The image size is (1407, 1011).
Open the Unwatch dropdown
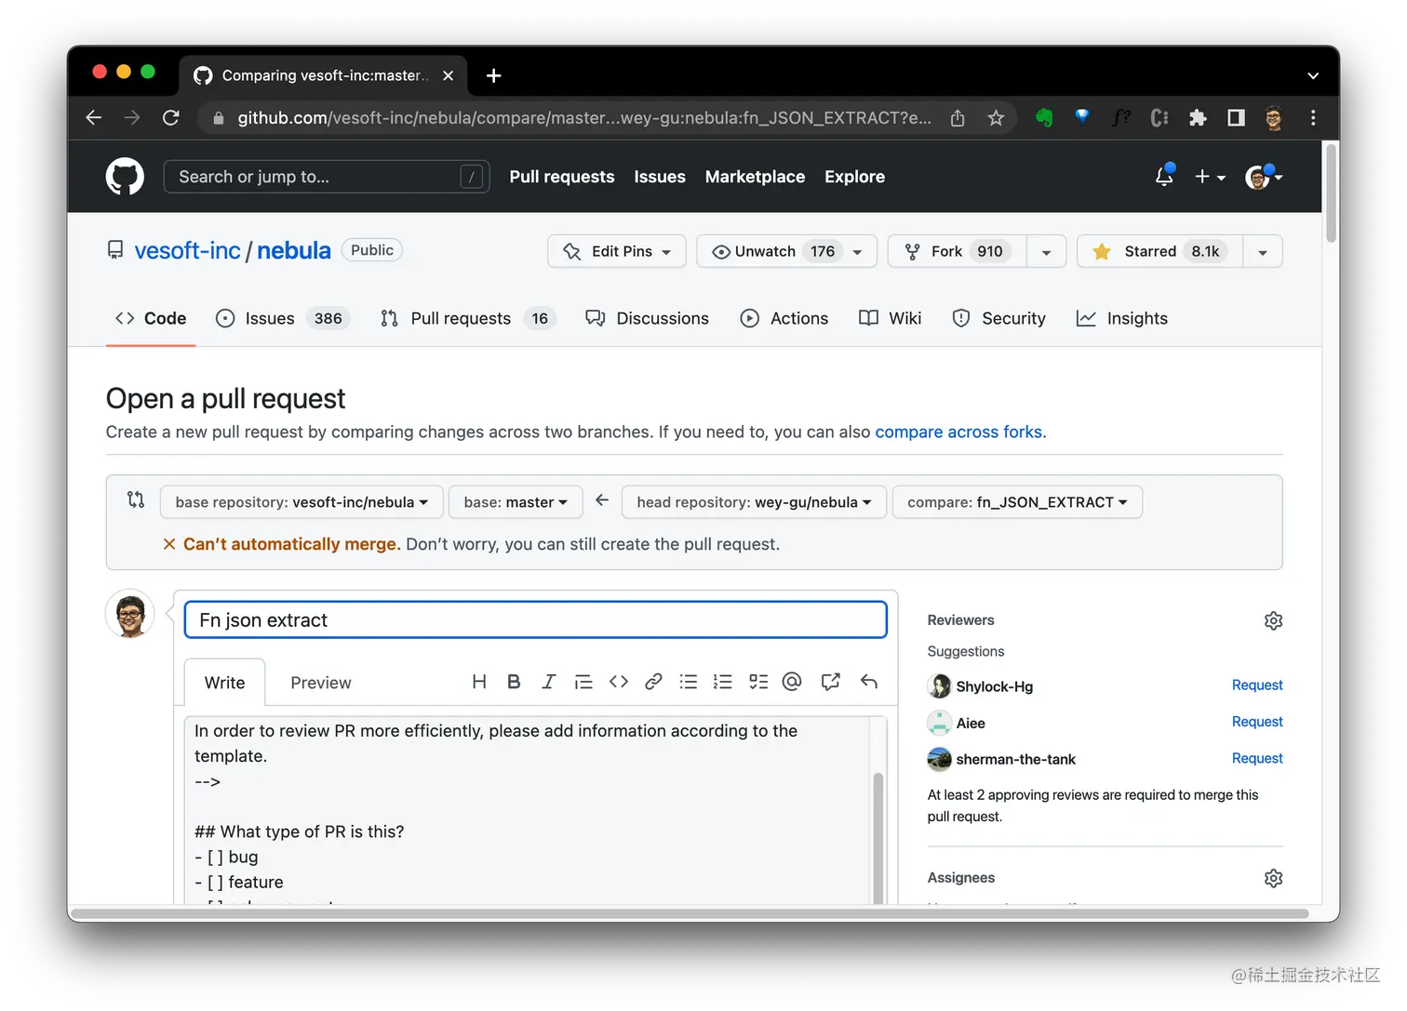click(x=786, y=251)
